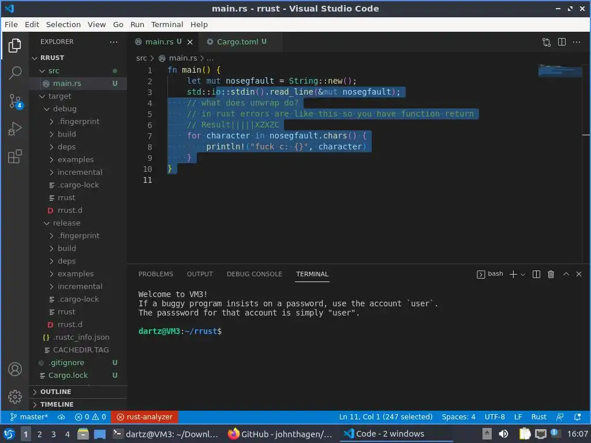
Task: Open editor more actions ellipsis
Action: pos(577,42)
